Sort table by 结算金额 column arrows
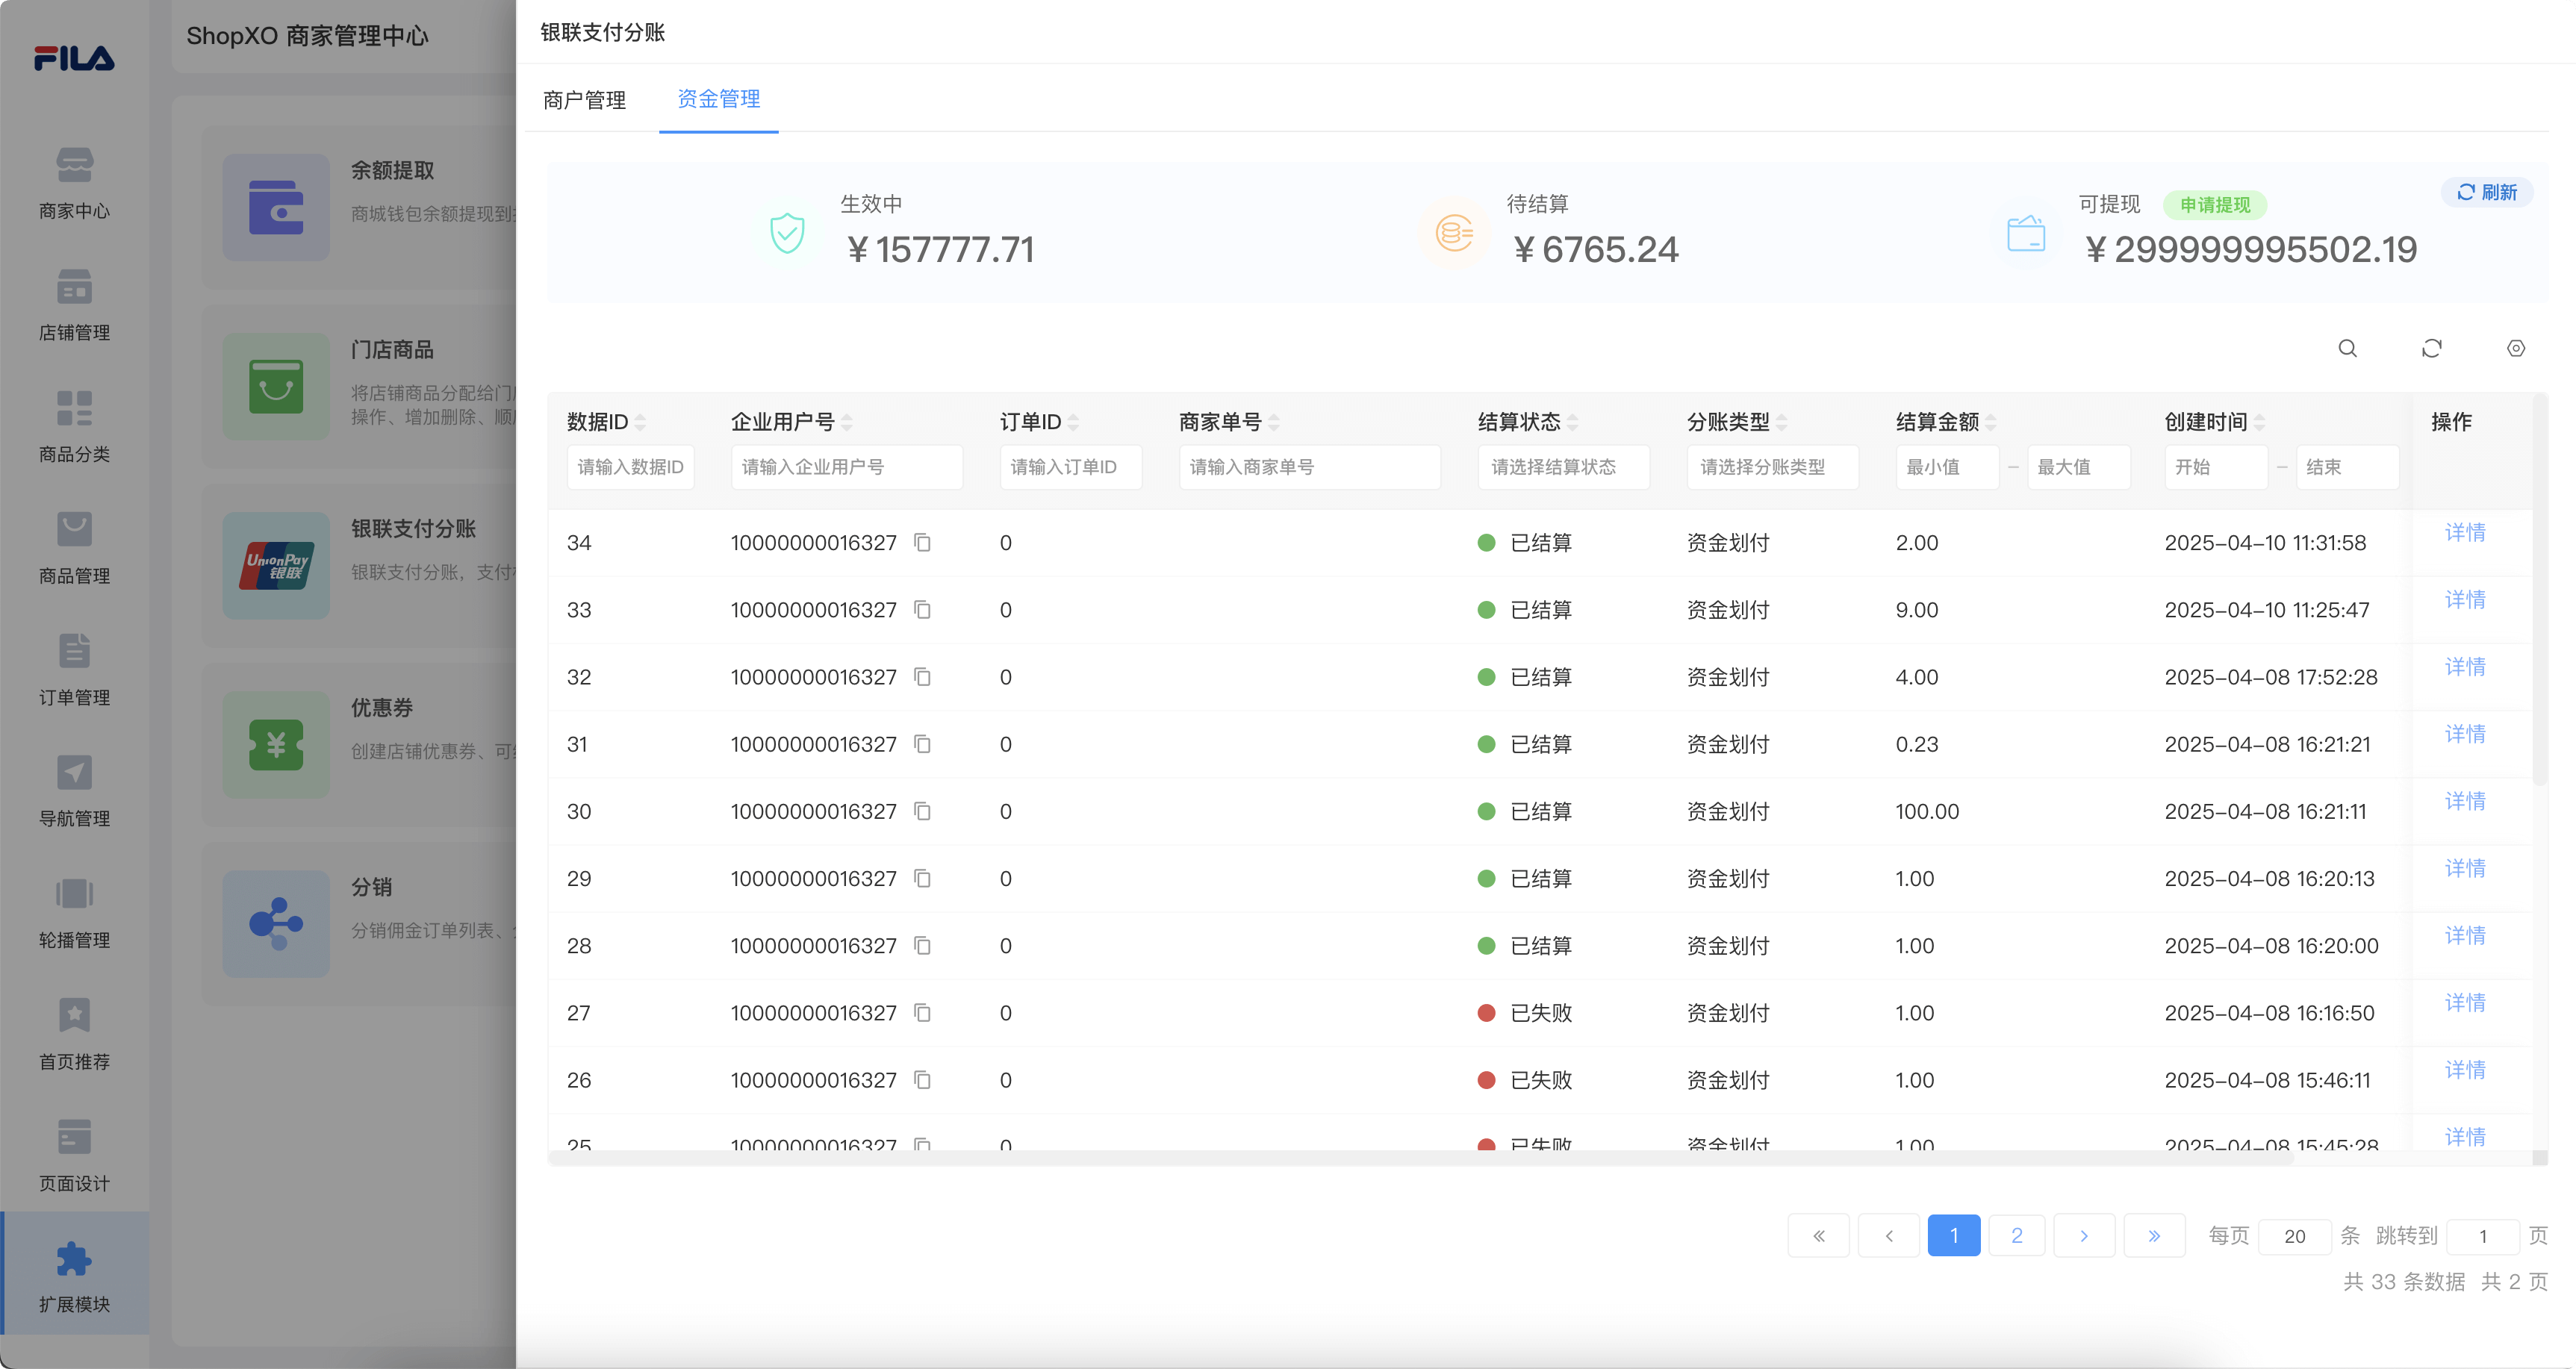2576x1369 pixels. tap(1991, 423)
